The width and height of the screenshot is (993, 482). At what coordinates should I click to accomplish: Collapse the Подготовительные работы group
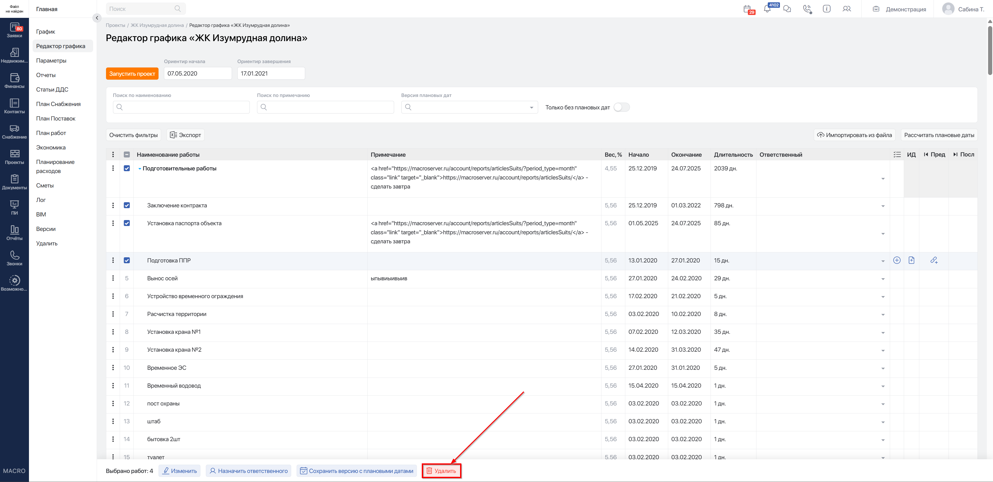(140, 169)
